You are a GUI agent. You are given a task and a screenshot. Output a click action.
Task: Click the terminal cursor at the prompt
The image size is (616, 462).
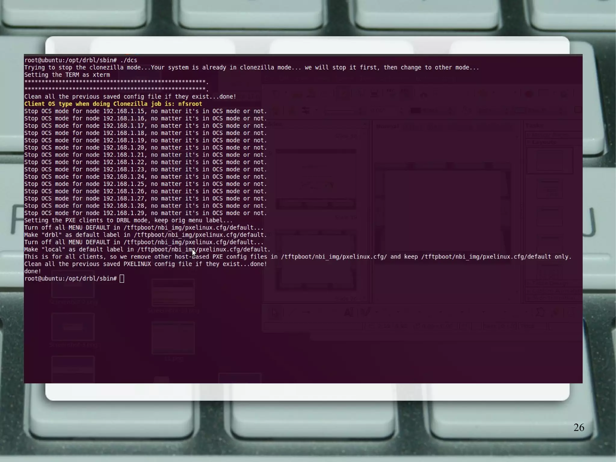(122, 278)
